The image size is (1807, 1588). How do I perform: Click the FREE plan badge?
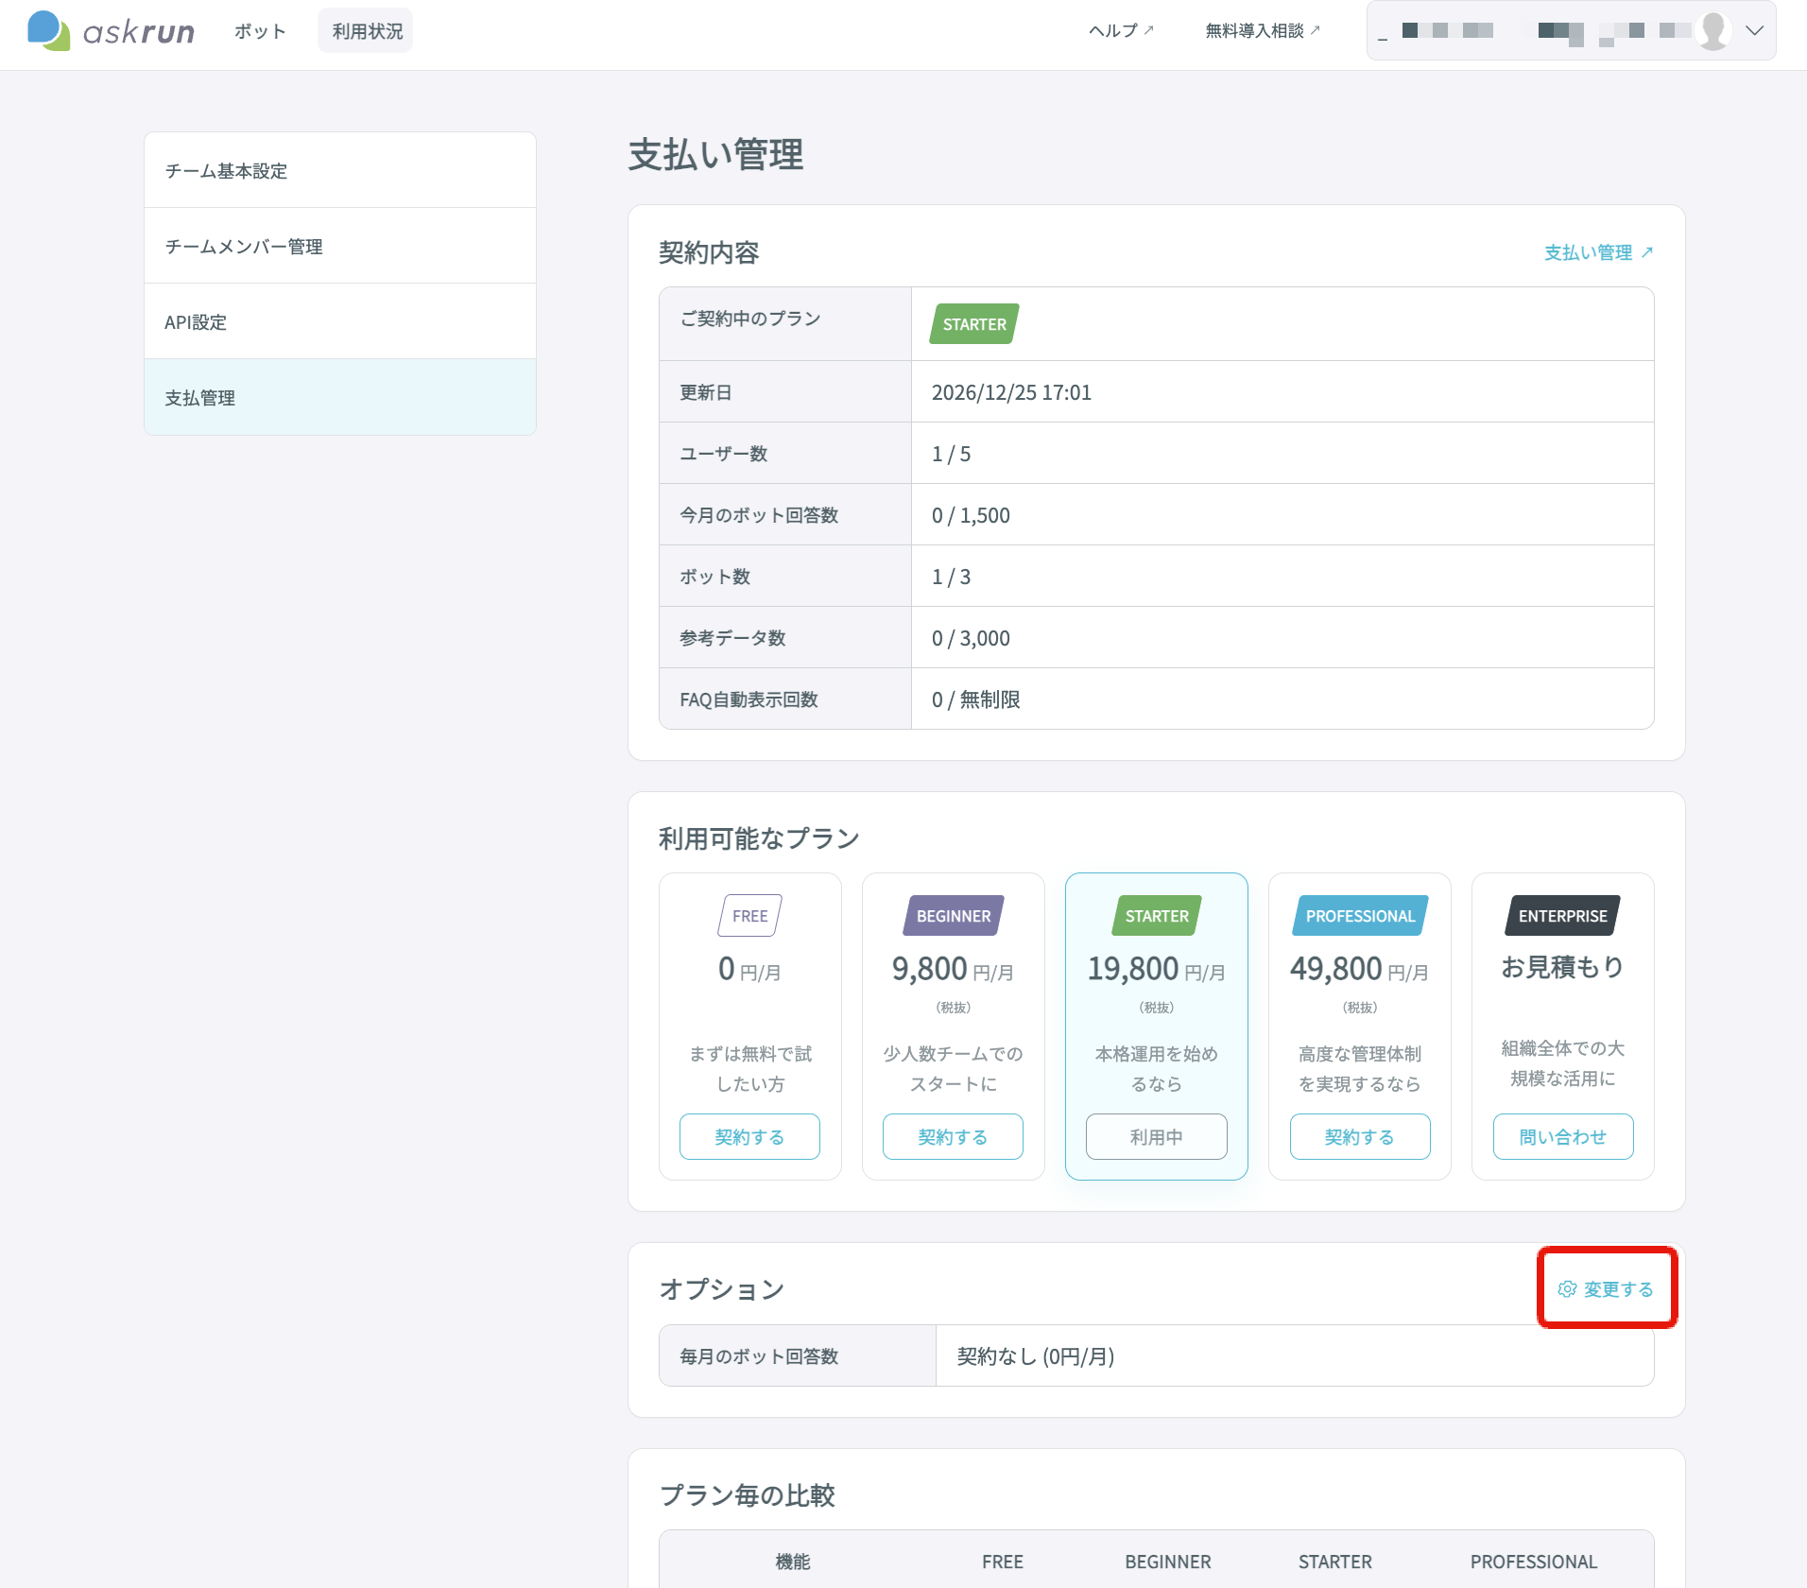click(749, 916)
